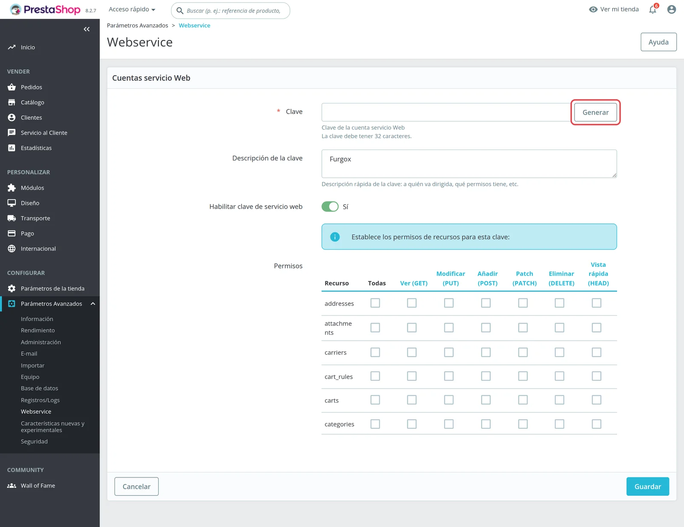684x527 pixels.
Task: Check Todas box for addresses
Action: (375, 303)
